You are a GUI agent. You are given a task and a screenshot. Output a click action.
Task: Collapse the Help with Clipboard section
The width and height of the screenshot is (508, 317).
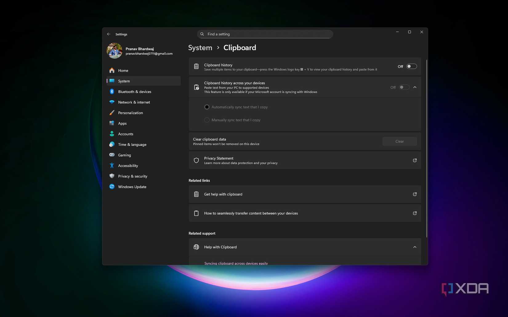pyautogui.click(x=415, y=247)
